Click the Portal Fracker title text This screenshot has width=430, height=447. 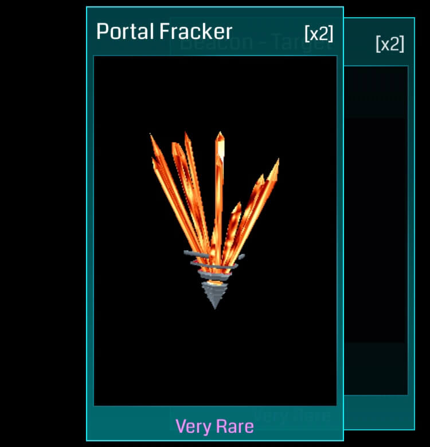pyautogui.click(x=164, y=31)
